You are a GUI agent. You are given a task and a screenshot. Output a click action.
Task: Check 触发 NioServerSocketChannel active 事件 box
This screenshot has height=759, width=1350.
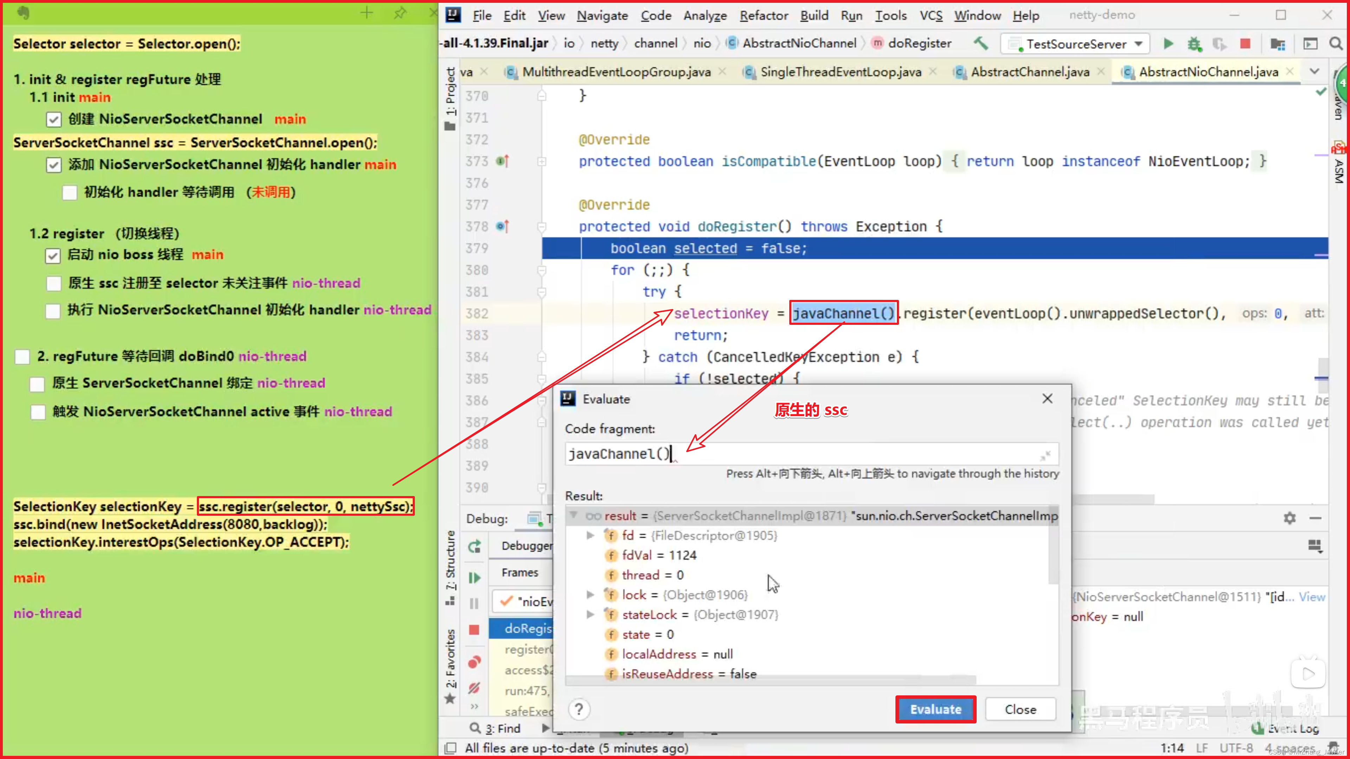pos(38,412)
